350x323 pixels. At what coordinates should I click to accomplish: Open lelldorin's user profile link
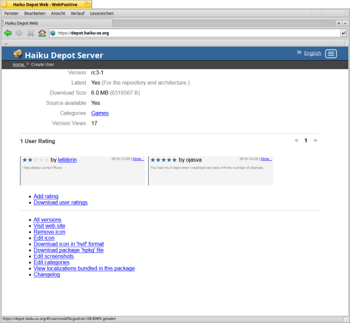pos(68,160)
